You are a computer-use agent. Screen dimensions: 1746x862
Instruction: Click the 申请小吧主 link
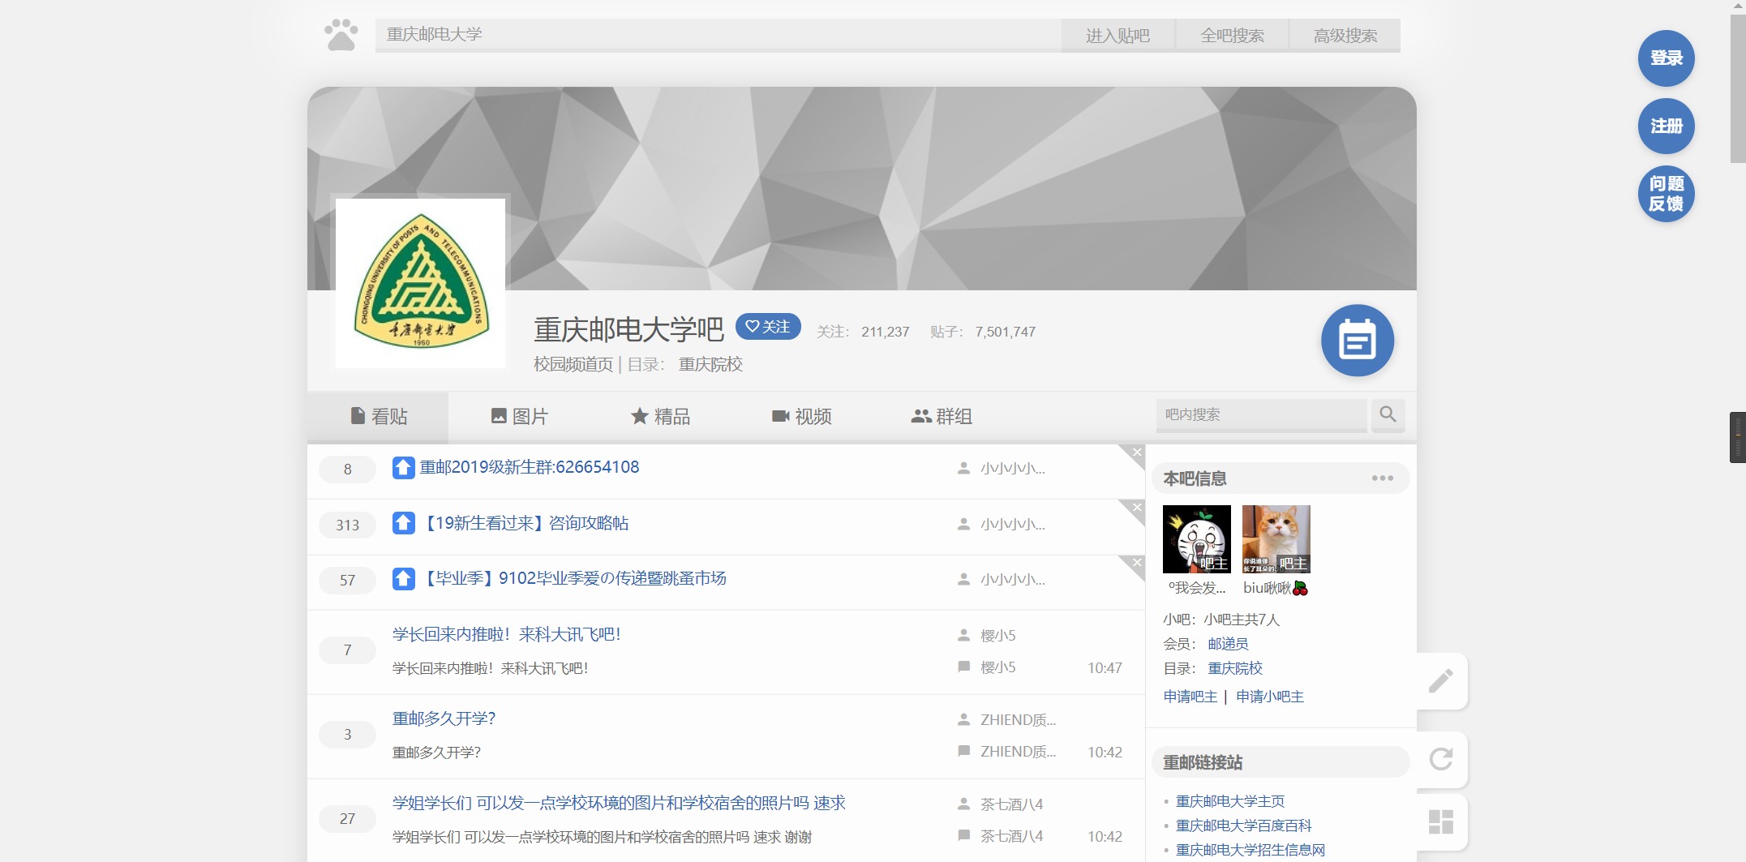tap(1270, 697)
